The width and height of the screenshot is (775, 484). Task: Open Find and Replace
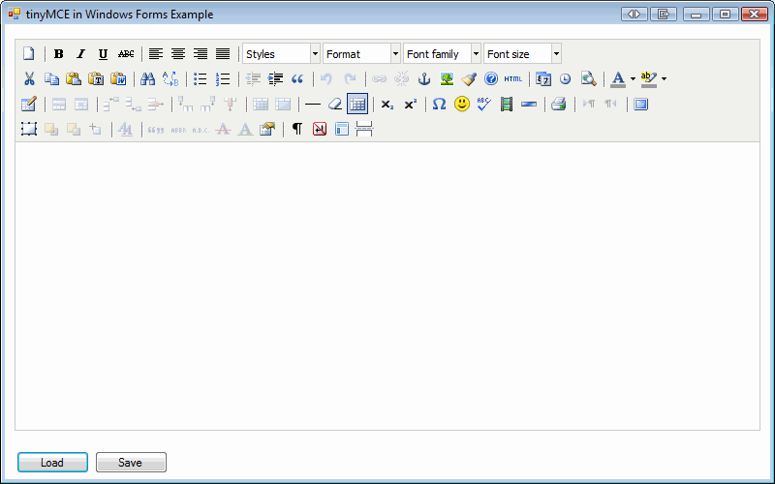[x=170, y=78]
